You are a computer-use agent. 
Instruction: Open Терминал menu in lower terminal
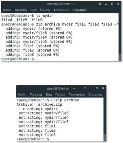tap(77, 95)
